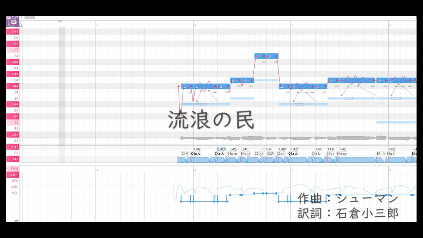This screenshot has height=238, width=423.
Task: Select the highlighted 'C4の' phoneme label
Action: [x=221, y=149]
